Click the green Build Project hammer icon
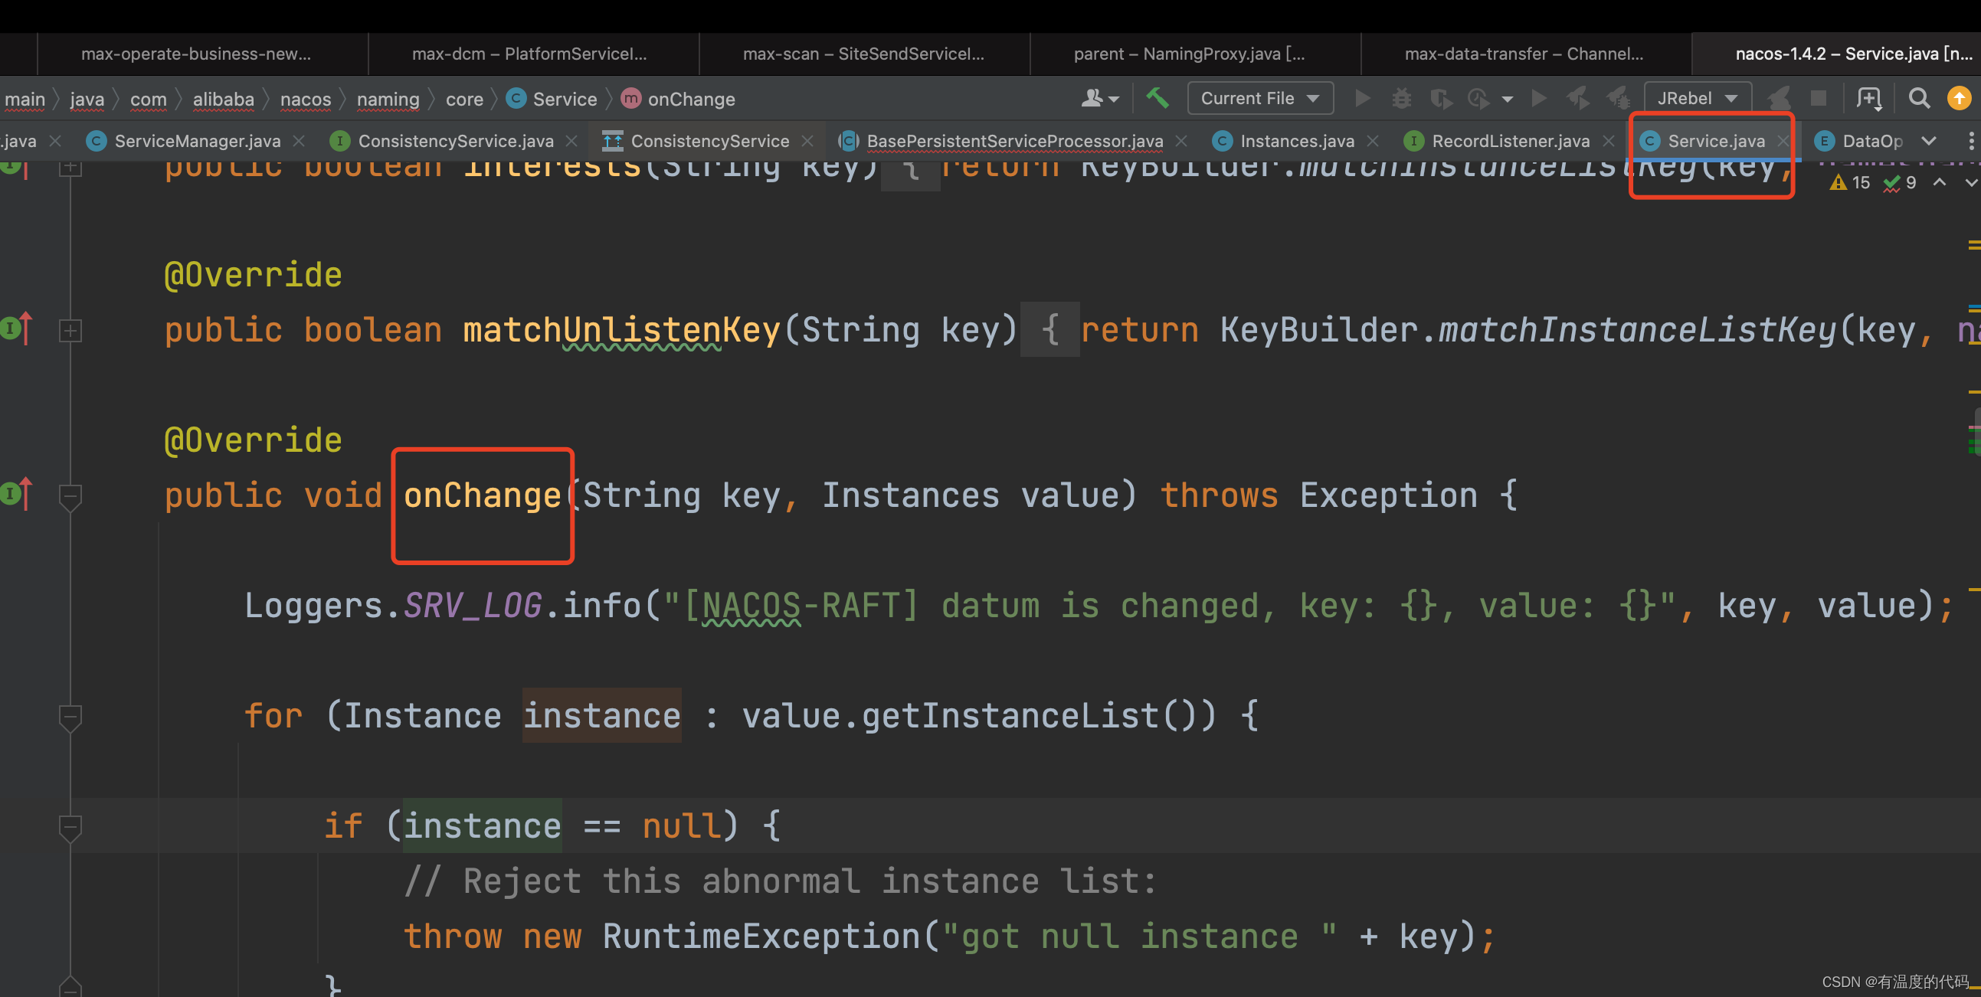Screen dimensions: 1981x997 1157,97
